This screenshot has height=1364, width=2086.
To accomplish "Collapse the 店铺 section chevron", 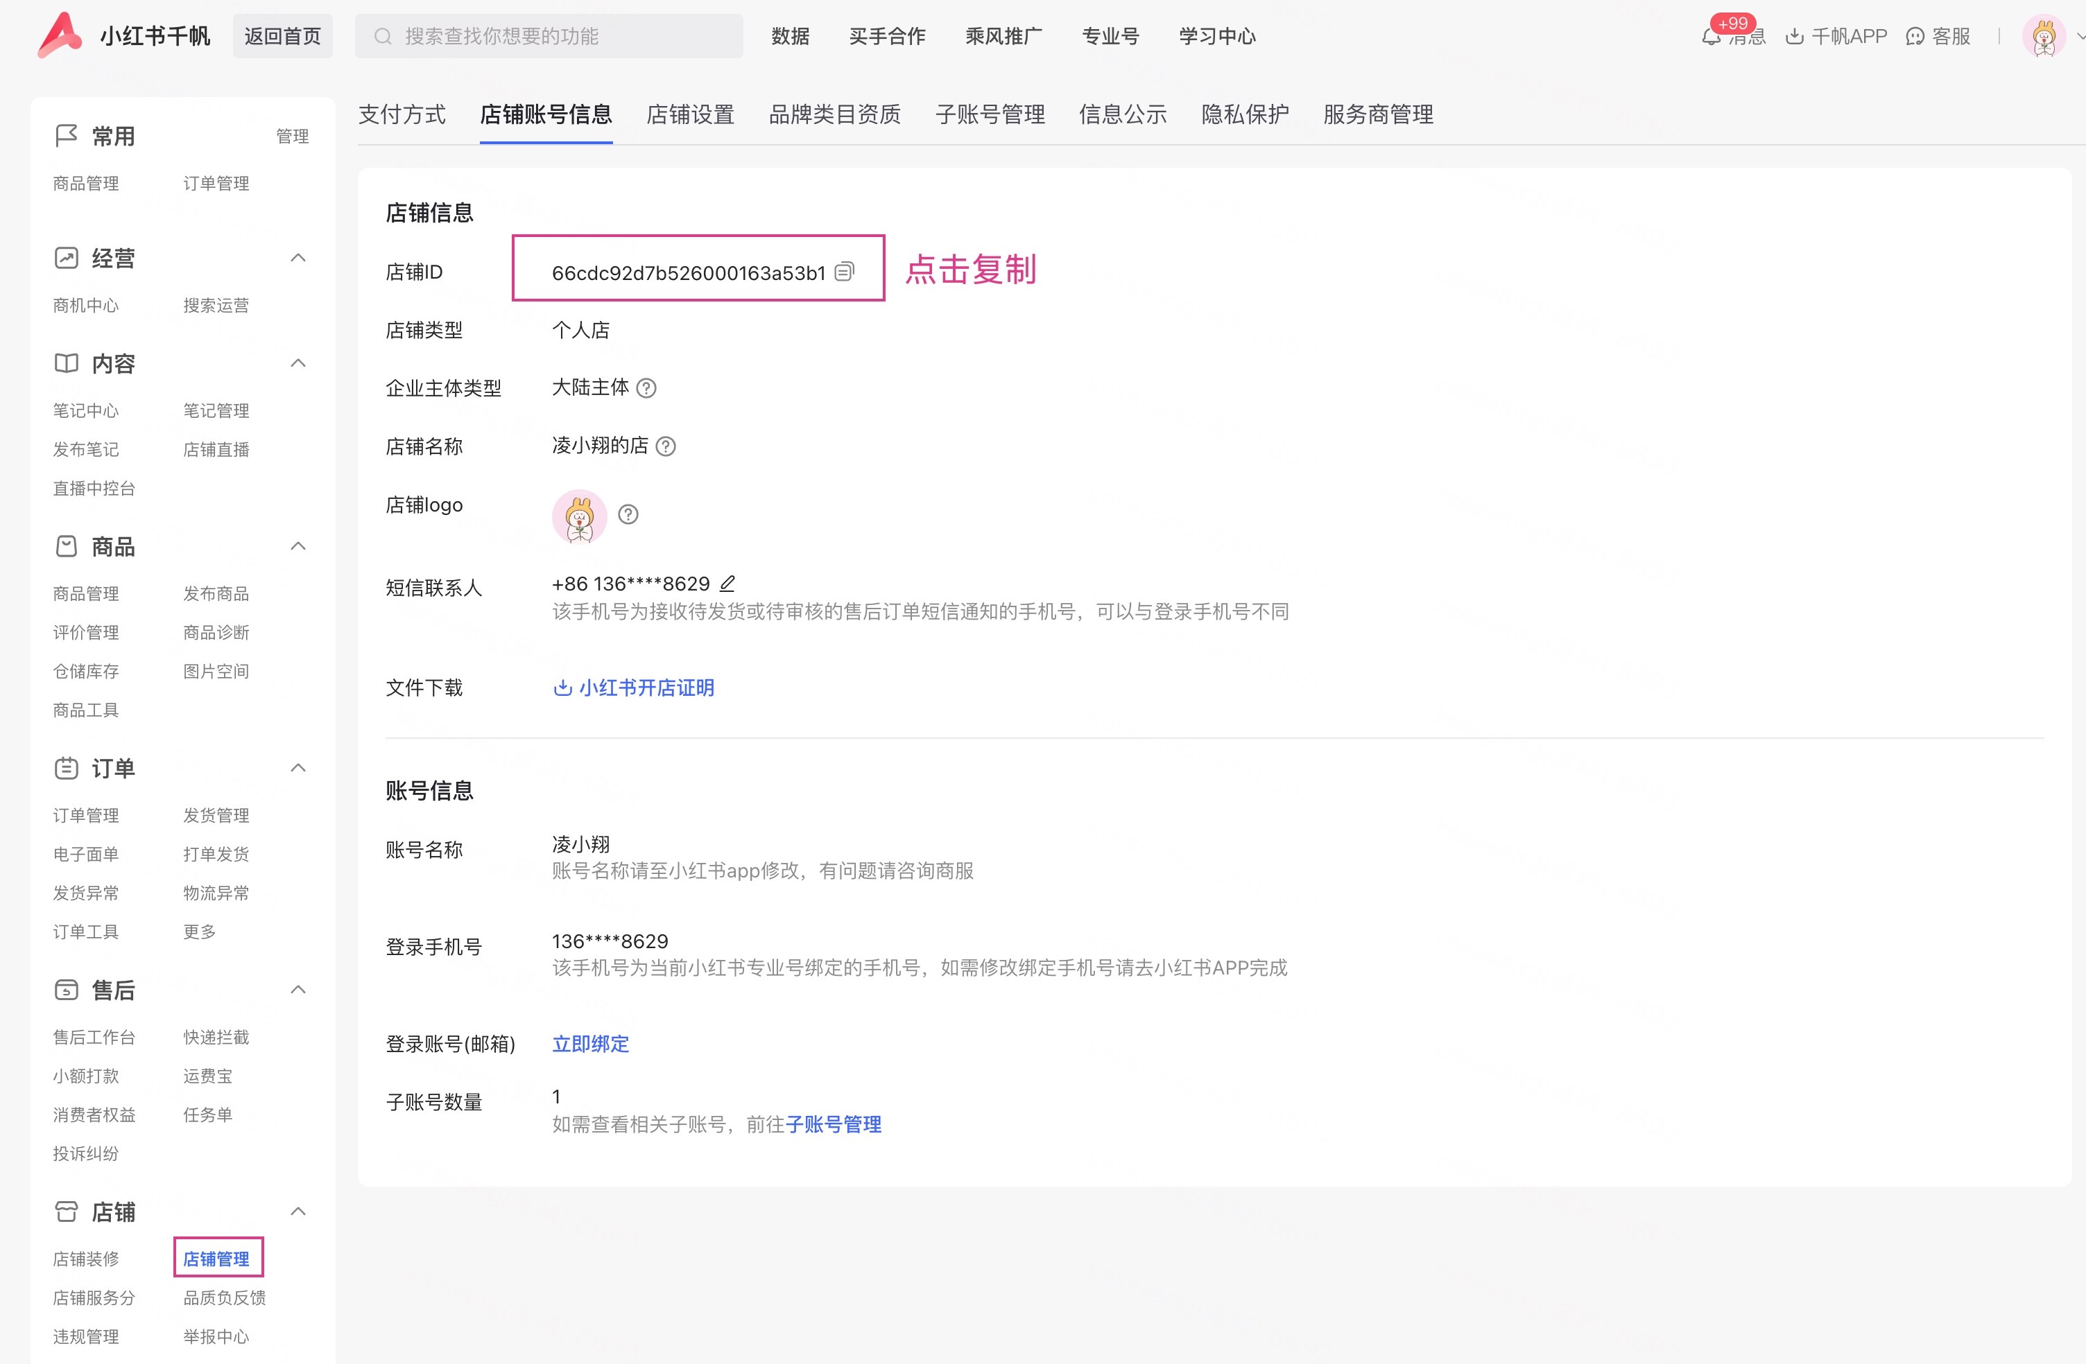I will pyautogui.click(x=298, y=1212).
